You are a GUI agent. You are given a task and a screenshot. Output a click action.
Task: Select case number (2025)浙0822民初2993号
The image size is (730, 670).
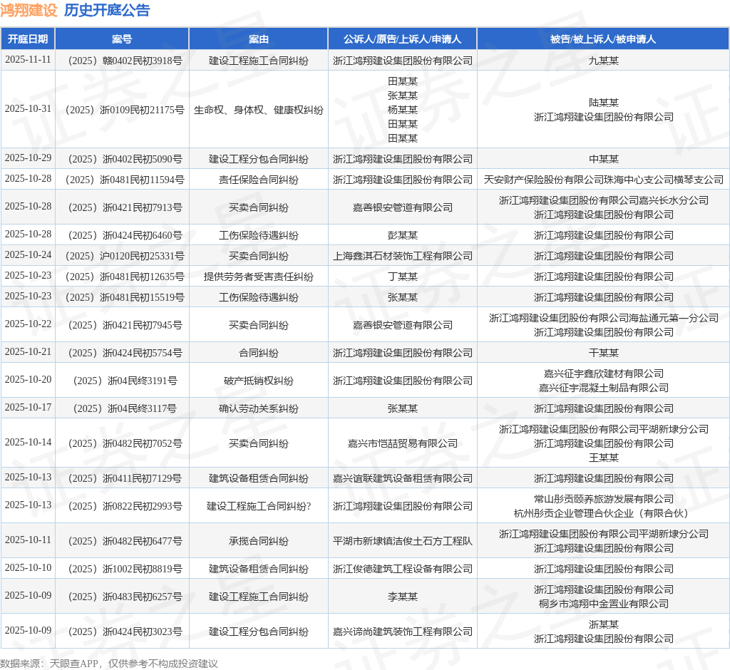coord(125,506)
